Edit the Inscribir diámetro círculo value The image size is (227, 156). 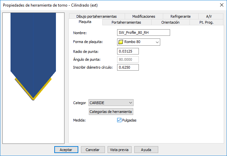pos(128,67)
